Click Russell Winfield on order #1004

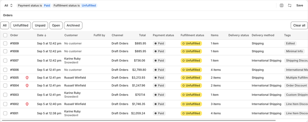75,85
